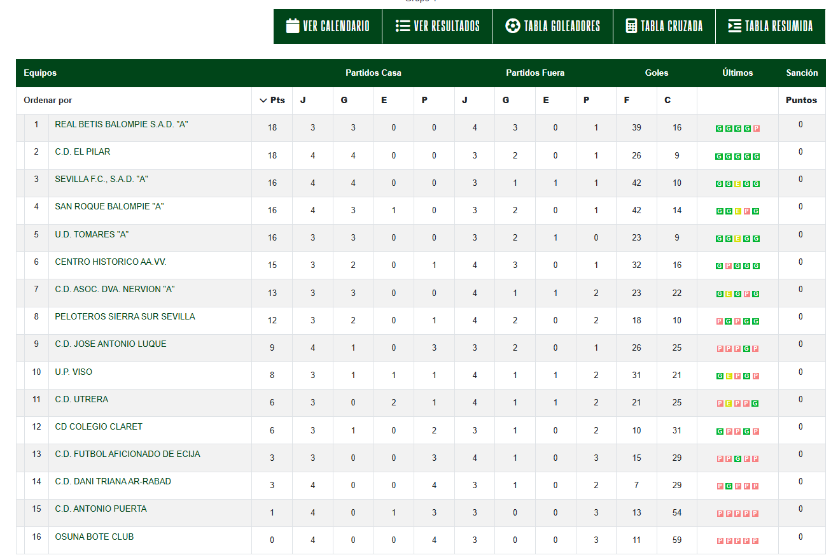
Task: Open team C.D. Futbol Aficionado de Ecija
Action: click(127, 454)
